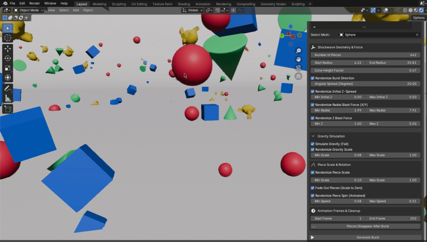This screenshot has width=427, height=242.
Task: Select the Cursor tool in the toolbar
Action: [x=8, y=38]
